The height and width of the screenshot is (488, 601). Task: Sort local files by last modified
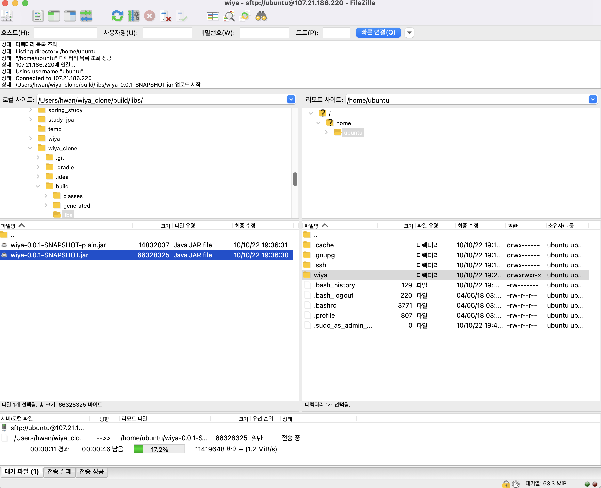pos(263,225)
